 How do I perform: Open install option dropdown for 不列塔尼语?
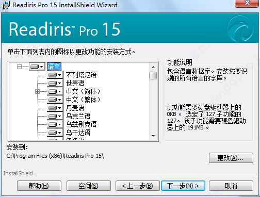click(x=55, y=75)
